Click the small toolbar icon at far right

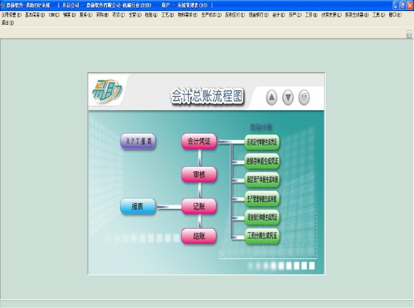point(409,34)
